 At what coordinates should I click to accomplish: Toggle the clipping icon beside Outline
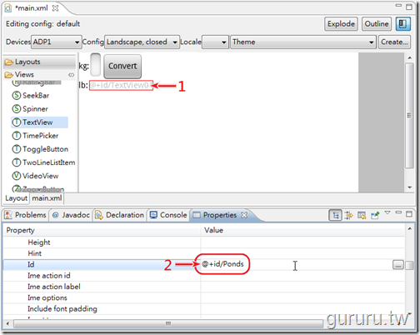pyautogui.click(x=402, y=24)
